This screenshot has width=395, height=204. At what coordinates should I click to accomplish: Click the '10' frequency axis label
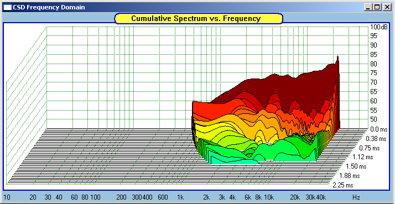(x=7, y=197)
